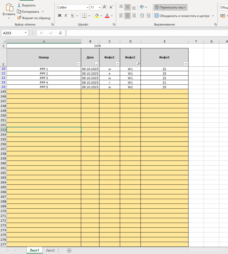
Task: Switch to the Лист2 sheet tab
Action: pos(50,251)
